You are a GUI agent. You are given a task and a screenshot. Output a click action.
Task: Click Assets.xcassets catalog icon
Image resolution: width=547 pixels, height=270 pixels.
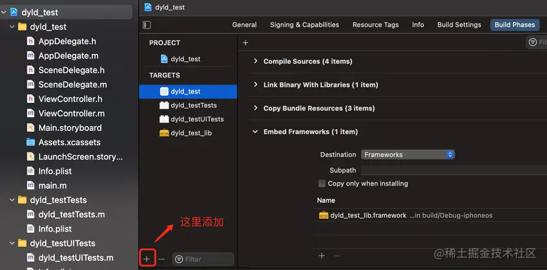31,142
